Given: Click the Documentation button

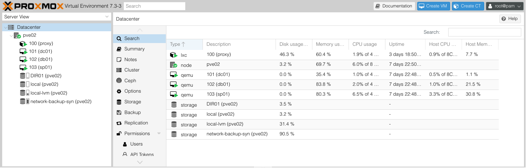Looking at the screenshot, I should [x=394, y=6].
